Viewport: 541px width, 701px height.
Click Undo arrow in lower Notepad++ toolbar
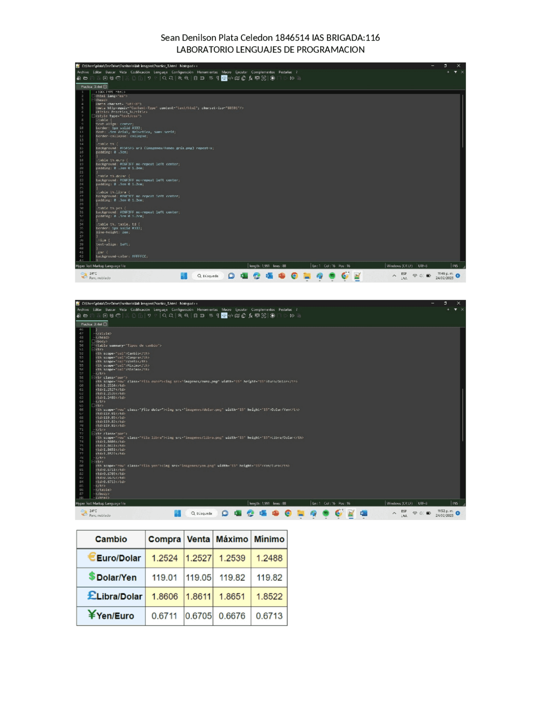point(149,316)
